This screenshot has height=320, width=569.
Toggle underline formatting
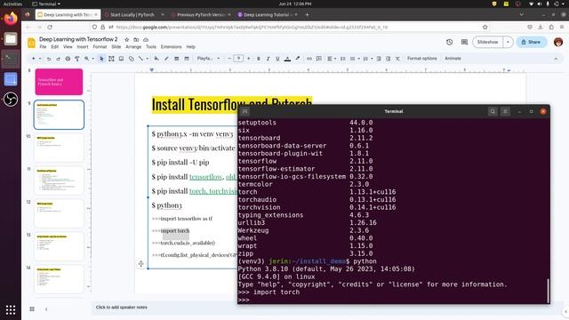[x=277, y=59]
